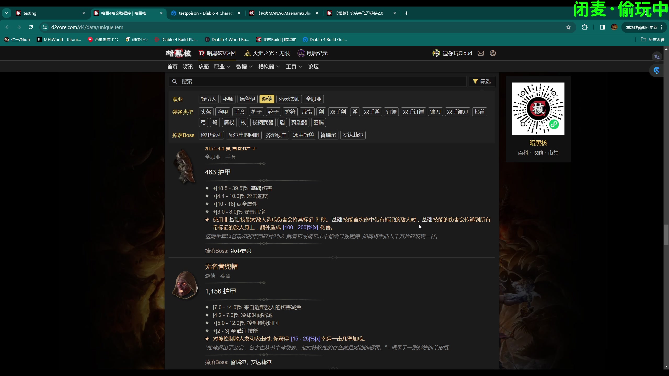669x376 pixels.
Task: Expand the 职业 navigation dropdown
Action: point(222,67)
